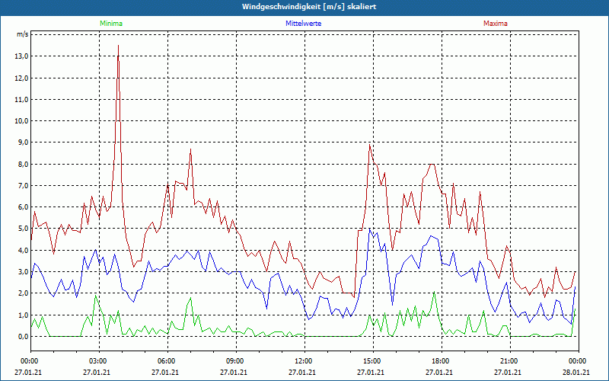Screen dimensions: 609x381
Task: Select the 13,0 y-axis value label
Action: point(21,56)
